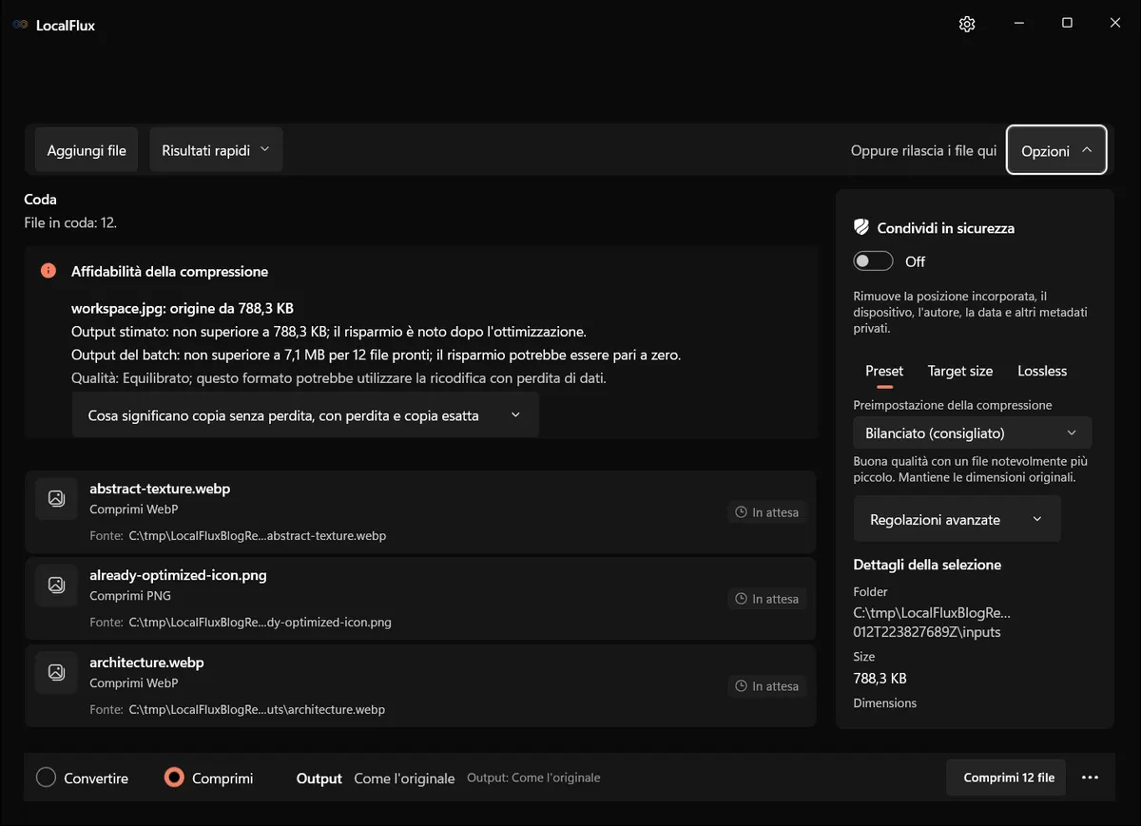Open the three-dots more options menu
This screenshot has width=1141, height=826.
1090,778
